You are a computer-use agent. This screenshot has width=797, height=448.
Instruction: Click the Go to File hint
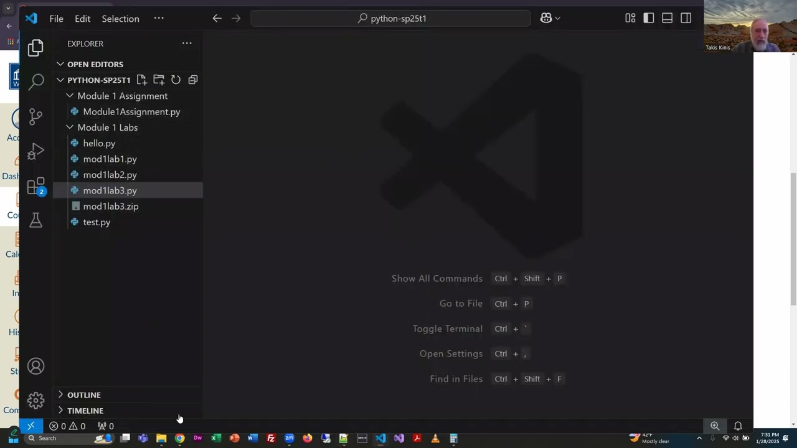[461, 304]
